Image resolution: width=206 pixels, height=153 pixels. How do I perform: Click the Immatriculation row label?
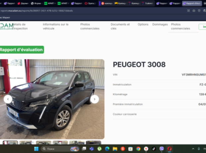point(122,84)
